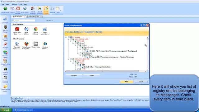
Task: Click the program search field
Action: [24, 21]
